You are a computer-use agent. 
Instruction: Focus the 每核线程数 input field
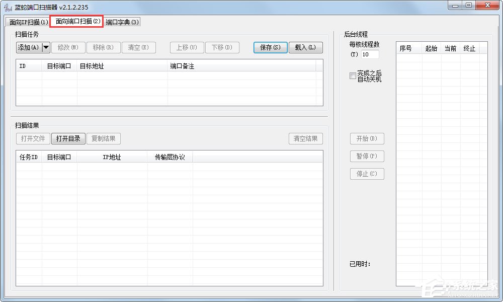[x=370, y=54]
